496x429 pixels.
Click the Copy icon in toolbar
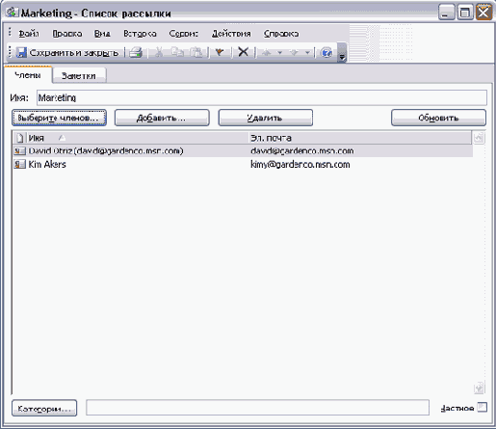177,52
